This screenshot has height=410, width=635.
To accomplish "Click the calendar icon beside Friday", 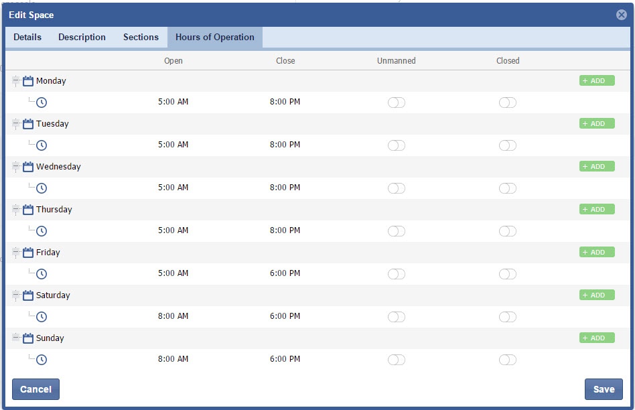I will click(28, 253).
